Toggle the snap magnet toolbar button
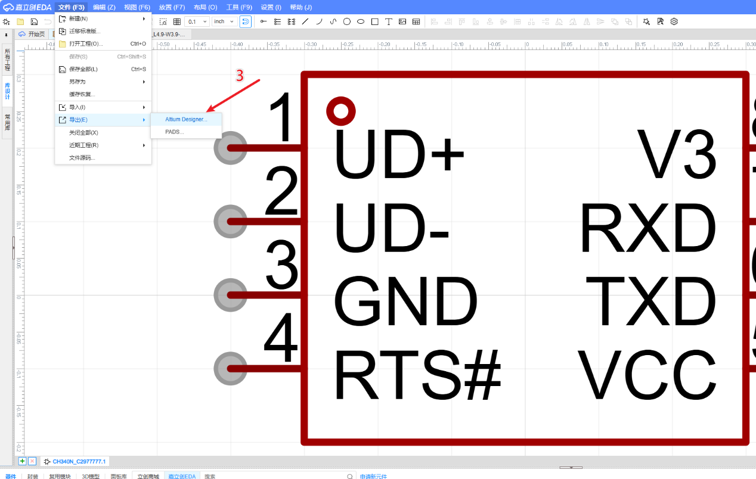Viewport: 756px width, 479px height. click(x=246, y=21)
